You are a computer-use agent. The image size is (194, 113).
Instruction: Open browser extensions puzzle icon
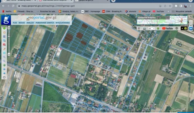[176, 6]
